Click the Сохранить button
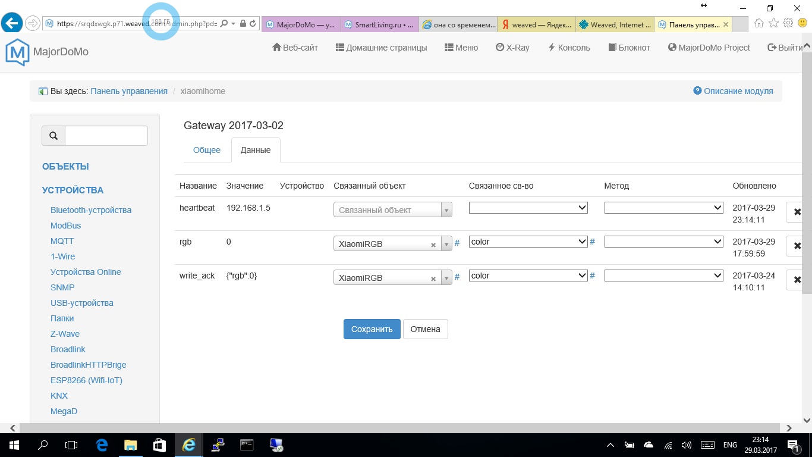Screen dimensions: 812x457 pyautogui.click(x=372, y=329)
